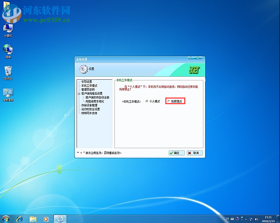Screen dimensions: 280x223
Task: Select the 个人模式 radio button
Action: (146, 101)
